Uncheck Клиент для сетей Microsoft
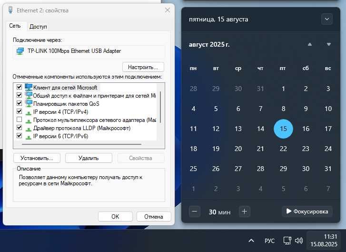This screenshot has width=346, height=252. pos(19,87)
